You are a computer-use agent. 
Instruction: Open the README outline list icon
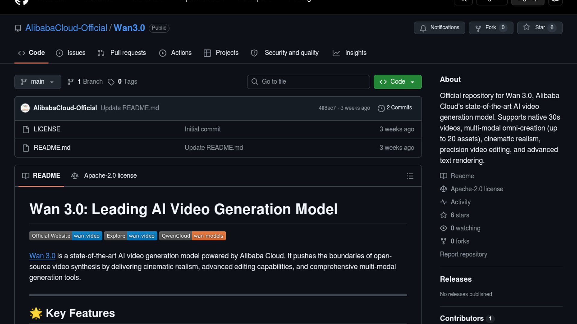pos(410,176)
